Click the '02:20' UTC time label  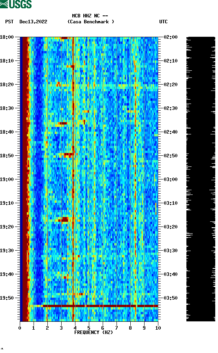[171, 85]
